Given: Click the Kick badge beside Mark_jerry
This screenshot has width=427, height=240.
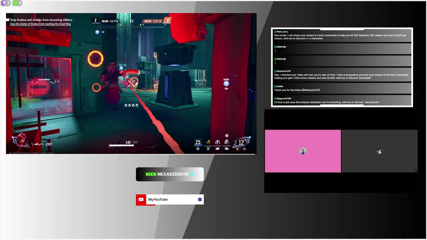Looking at the screenshot, I should pyautogui.click(x=275, y=32).
